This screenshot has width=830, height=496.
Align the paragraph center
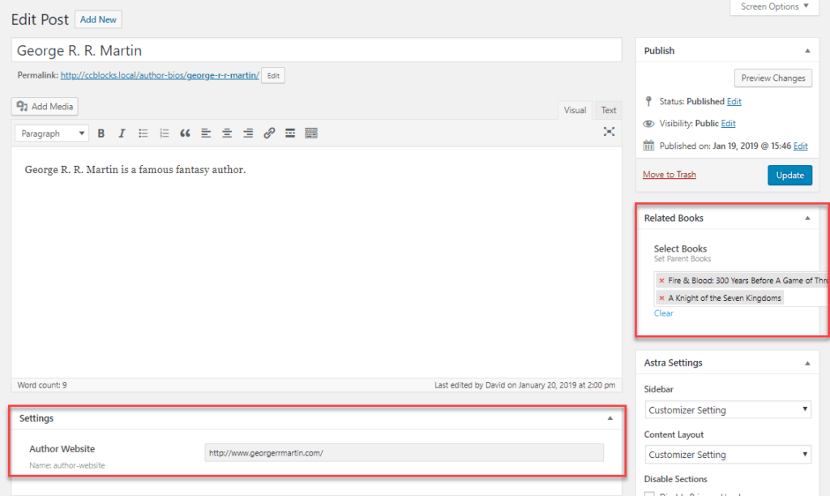pyautogui.click(x=226, y=133)
